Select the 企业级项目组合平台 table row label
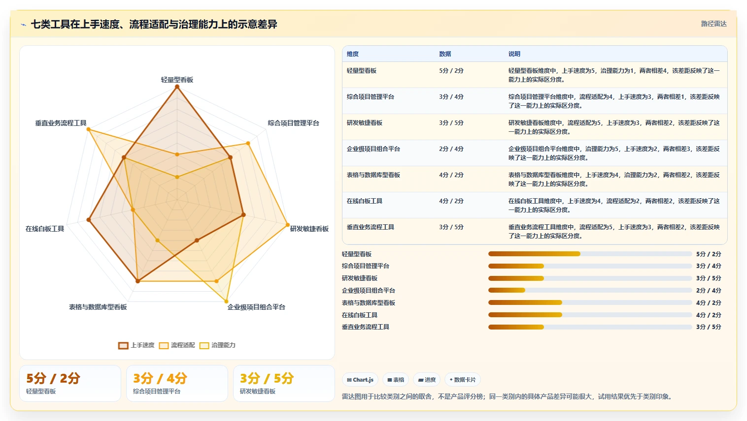The image size is (747, 421). pyautogui.click(x=373, y=149)
